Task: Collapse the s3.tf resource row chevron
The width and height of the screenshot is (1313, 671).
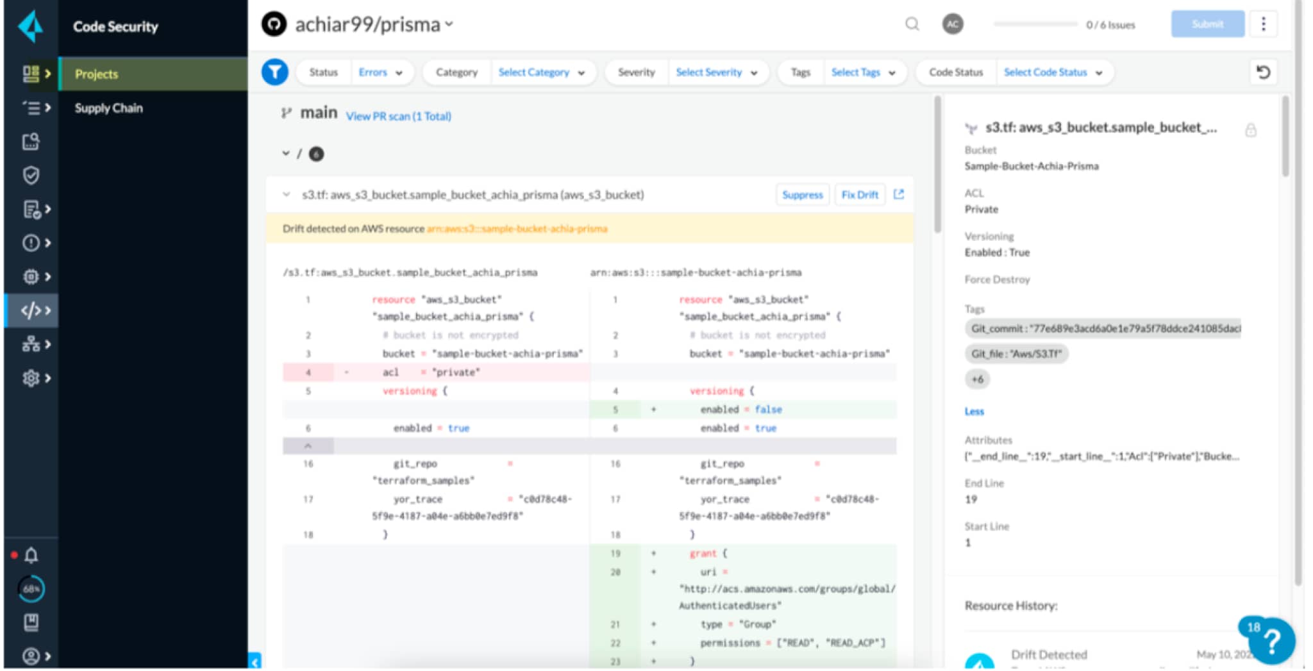Action: pyautogui.click(x=286, y=194)
